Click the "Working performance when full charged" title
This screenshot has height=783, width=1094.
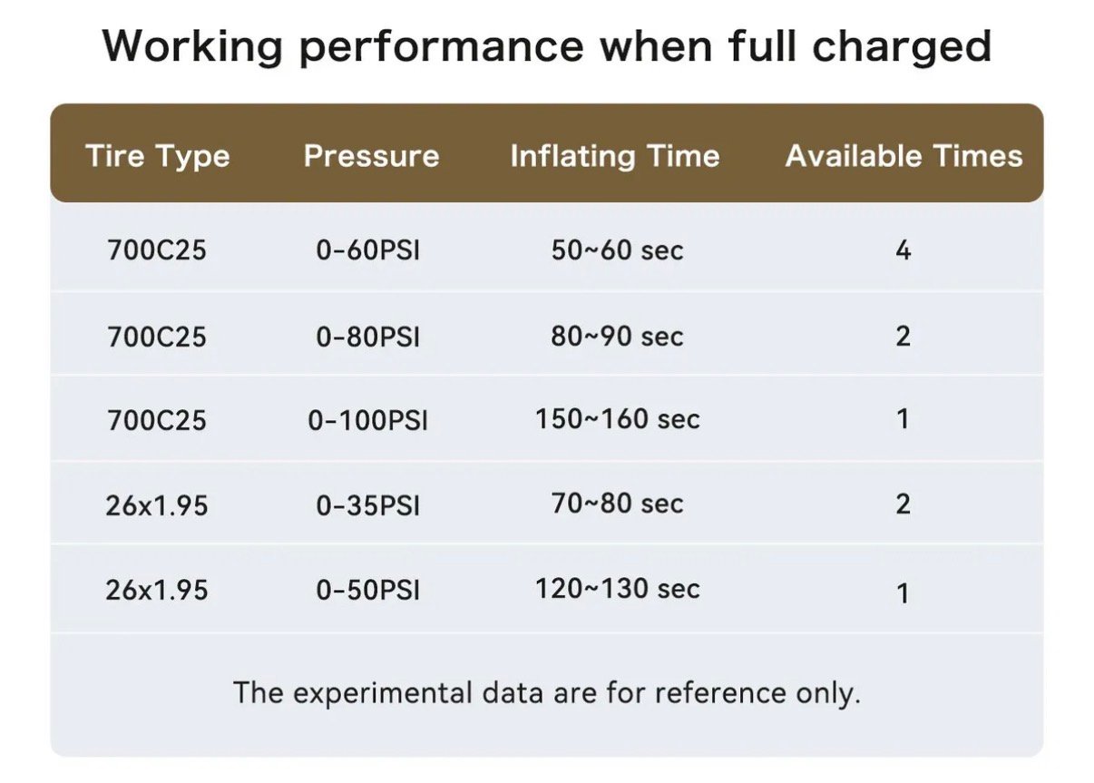tap(546, 45)
